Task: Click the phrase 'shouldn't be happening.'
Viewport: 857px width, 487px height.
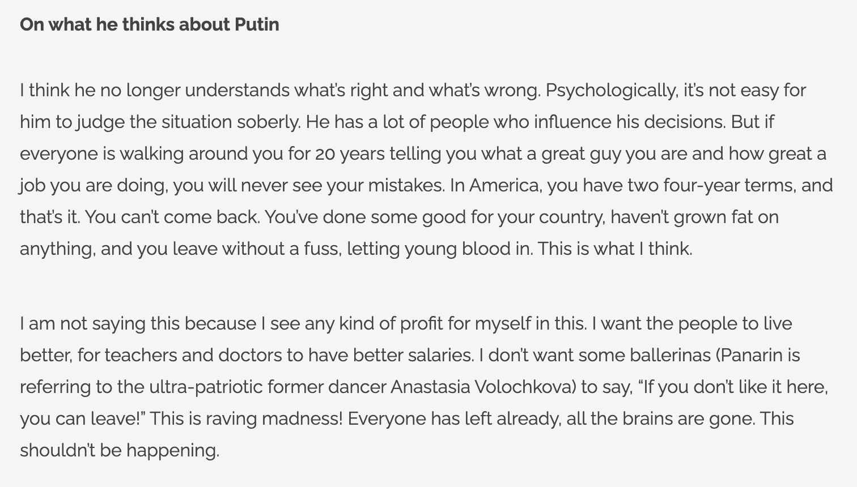Action: click(x=120, y=451)
